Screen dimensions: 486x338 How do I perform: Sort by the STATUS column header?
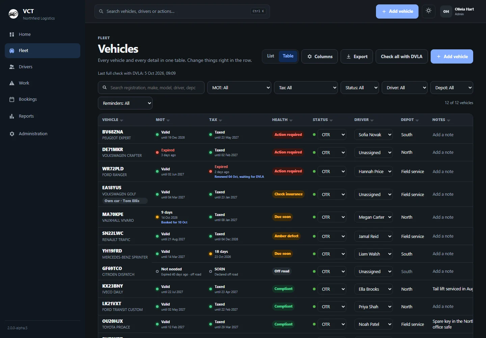pos(323,120)
